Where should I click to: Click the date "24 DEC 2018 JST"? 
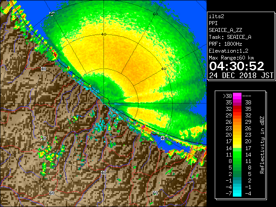241,75
